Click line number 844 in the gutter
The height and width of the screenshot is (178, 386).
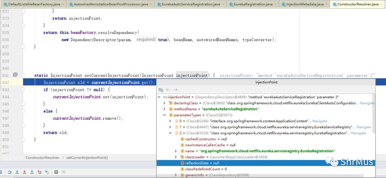point(5,97)
